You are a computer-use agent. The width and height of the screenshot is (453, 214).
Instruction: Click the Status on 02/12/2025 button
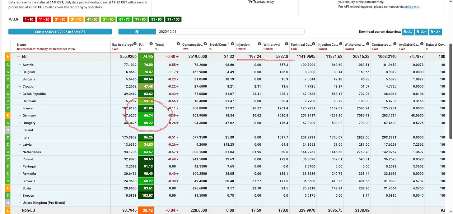(x=60, y=32)
